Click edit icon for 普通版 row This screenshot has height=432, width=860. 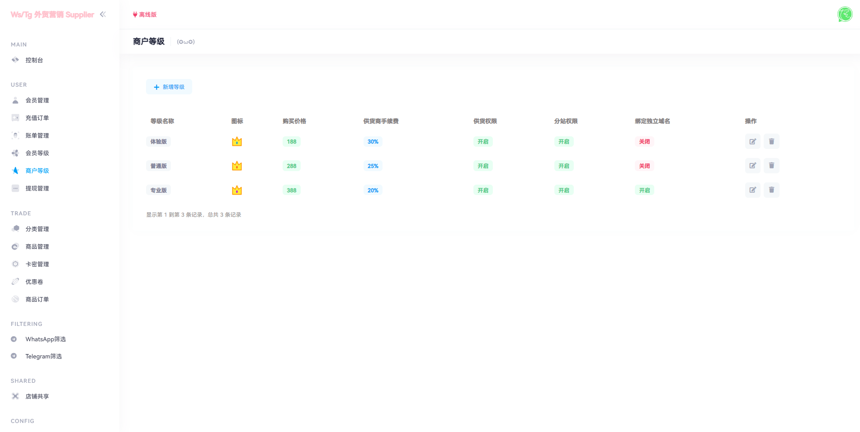752,166
